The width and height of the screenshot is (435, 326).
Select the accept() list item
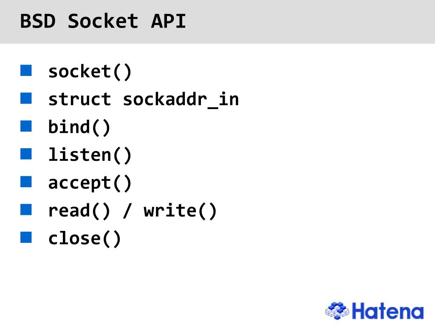[x=90, y=183]
